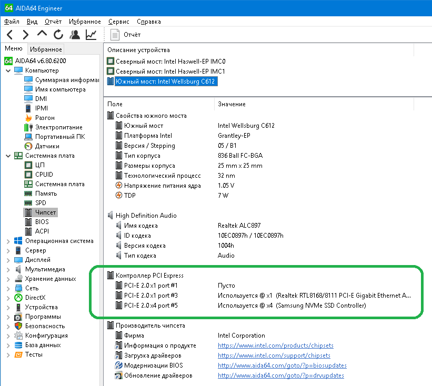This screenshot has height=386, width=432.
Task: Expand the Программы tree node
Action: [8, 317]
